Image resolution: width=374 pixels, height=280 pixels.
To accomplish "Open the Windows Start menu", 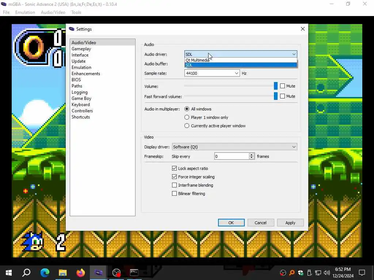I will [9, 272].
